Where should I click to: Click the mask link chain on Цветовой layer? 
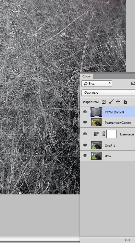104,134
